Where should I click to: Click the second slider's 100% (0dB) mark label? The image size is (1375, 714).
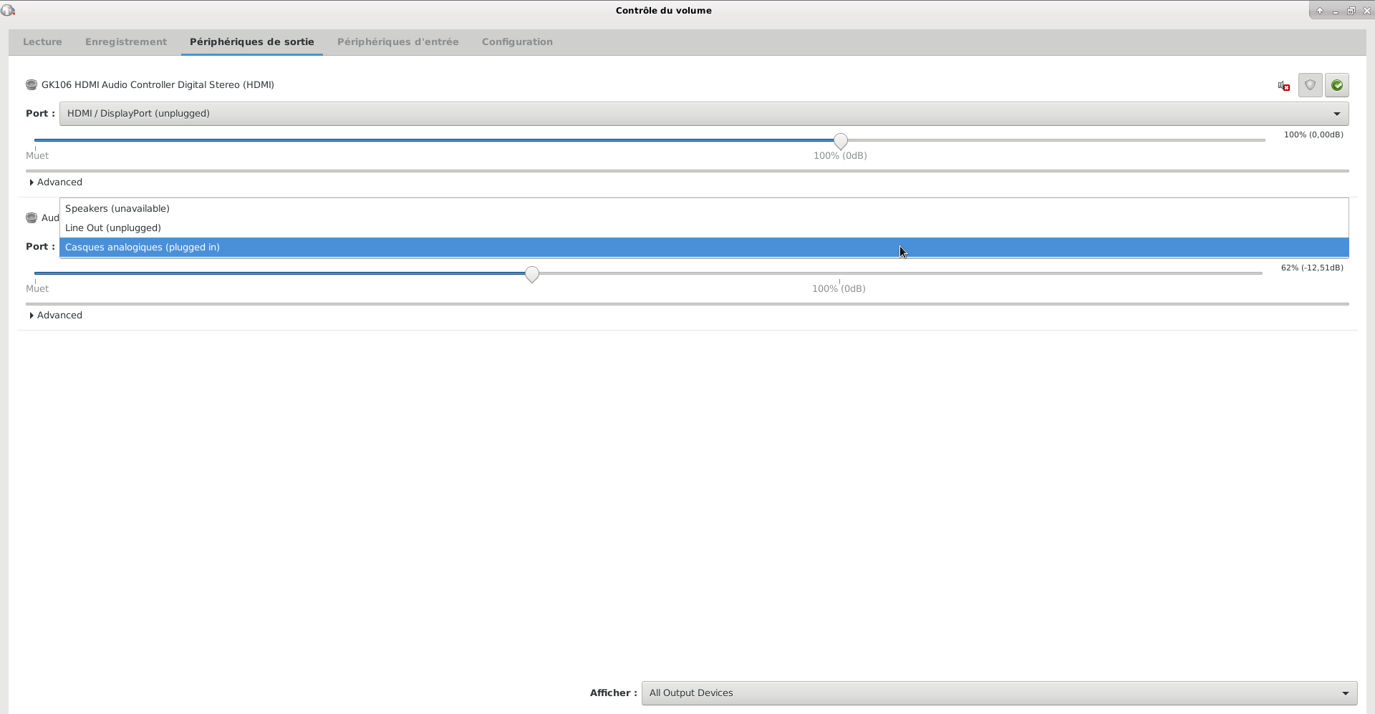(x=839, y=288)
